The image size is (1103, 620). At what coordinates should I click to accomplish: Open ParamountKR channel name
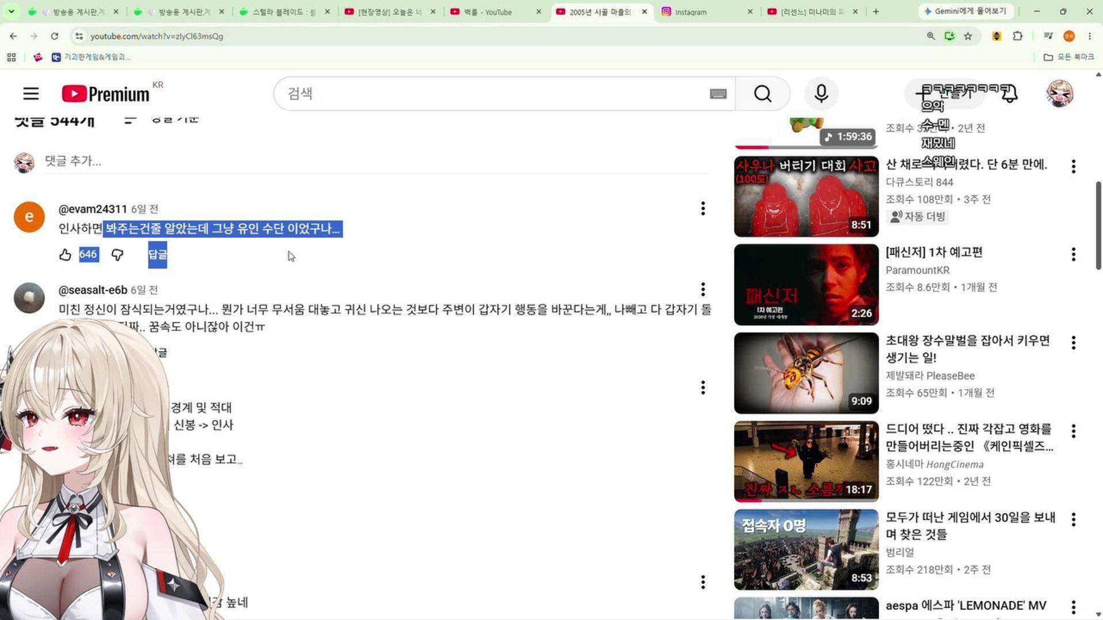917,270
